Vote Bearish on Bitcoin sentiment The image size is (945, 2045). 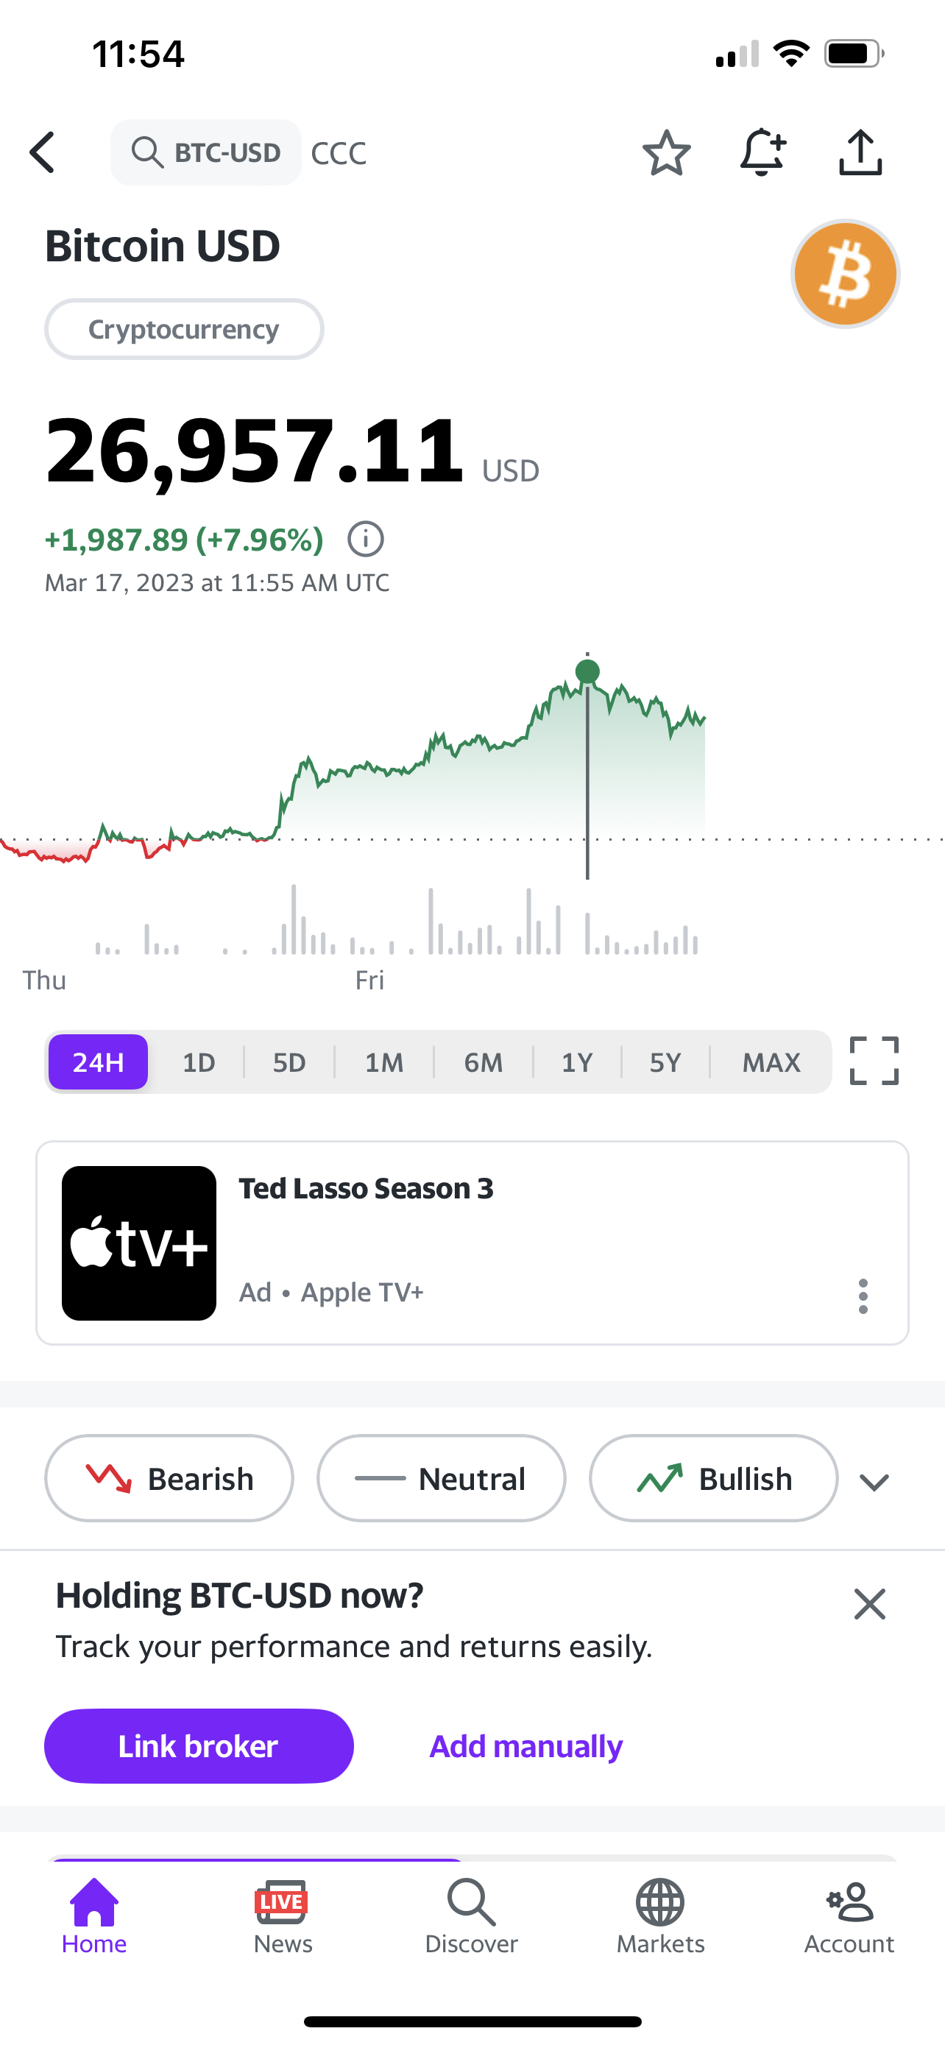click(169, 1478)
